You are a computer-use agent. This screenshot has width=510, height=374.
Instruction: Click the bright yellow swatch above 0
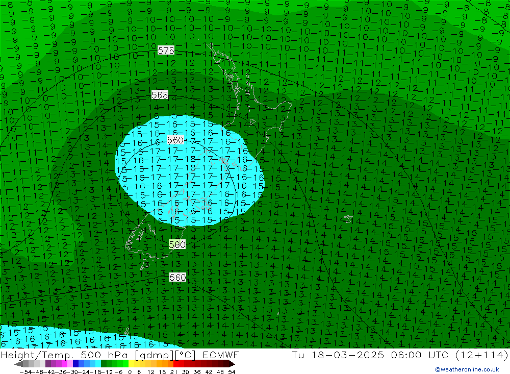(x=132, y=364)
